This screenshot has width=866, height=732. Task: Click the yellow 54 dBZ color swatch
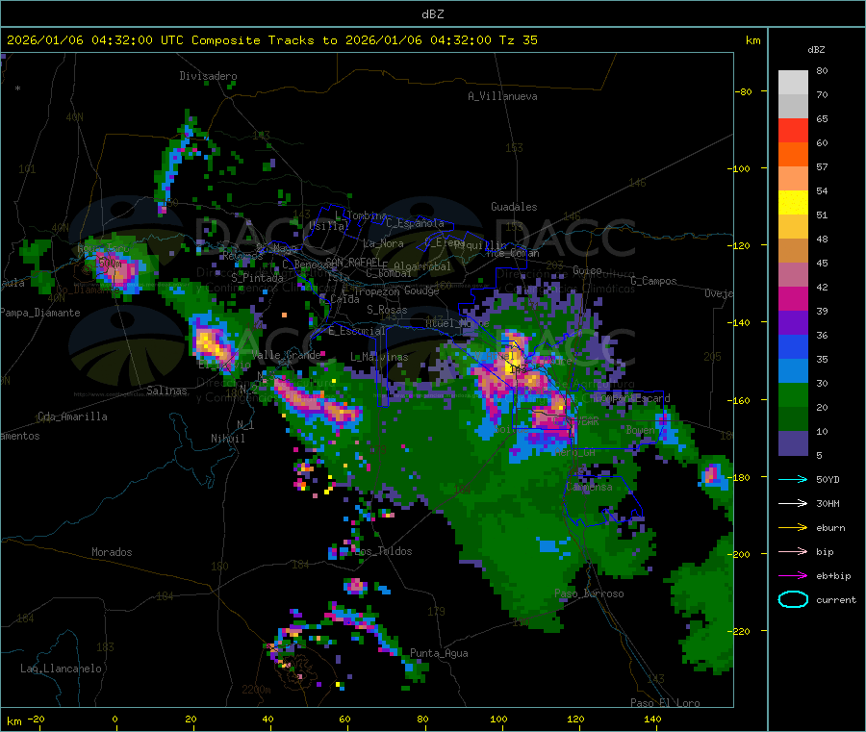point(793,203)
